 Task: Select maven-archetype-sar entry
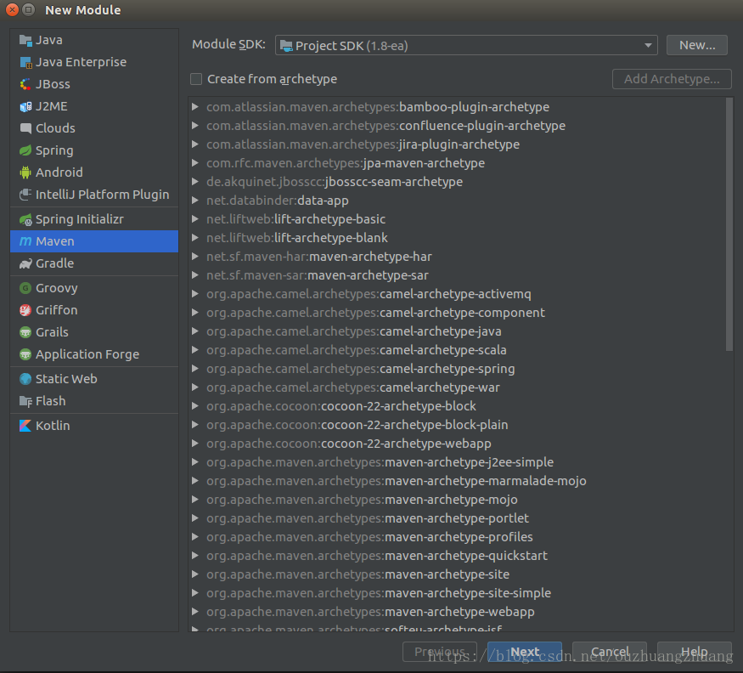coord(317,275)
